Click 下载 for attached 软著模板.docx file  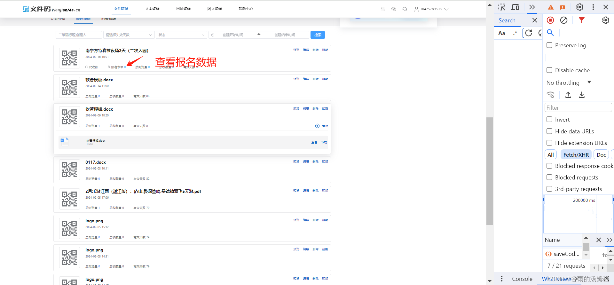tap(324, 142)
